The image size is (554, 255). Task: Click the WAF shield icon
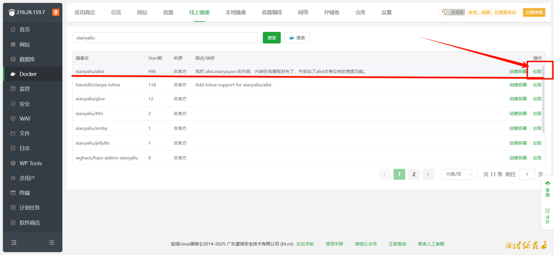coord(13,119)
